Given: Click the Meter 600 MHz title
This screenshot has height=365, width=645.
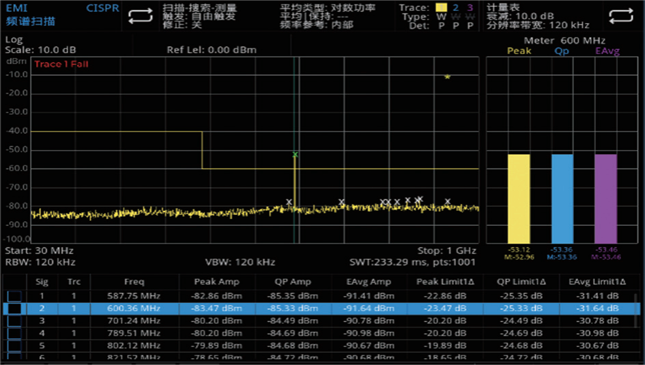Looking at the screenshot, I should tap(564, 41).
